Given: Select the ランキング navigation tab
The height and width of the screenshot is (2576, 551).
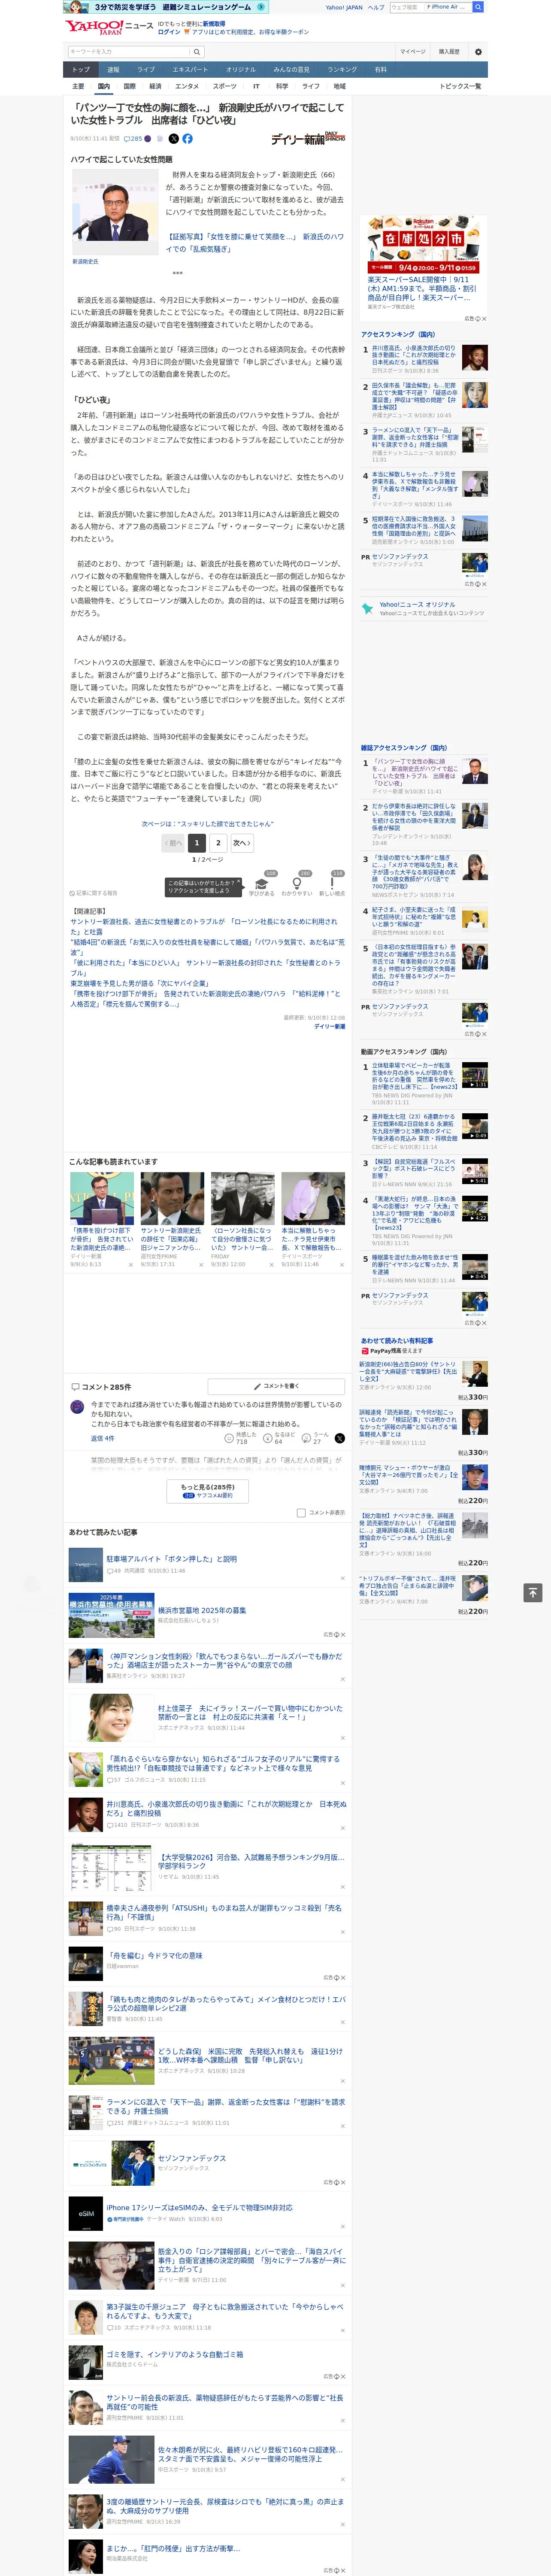Looking at the screenshot, I should click(x=342, y=70).
